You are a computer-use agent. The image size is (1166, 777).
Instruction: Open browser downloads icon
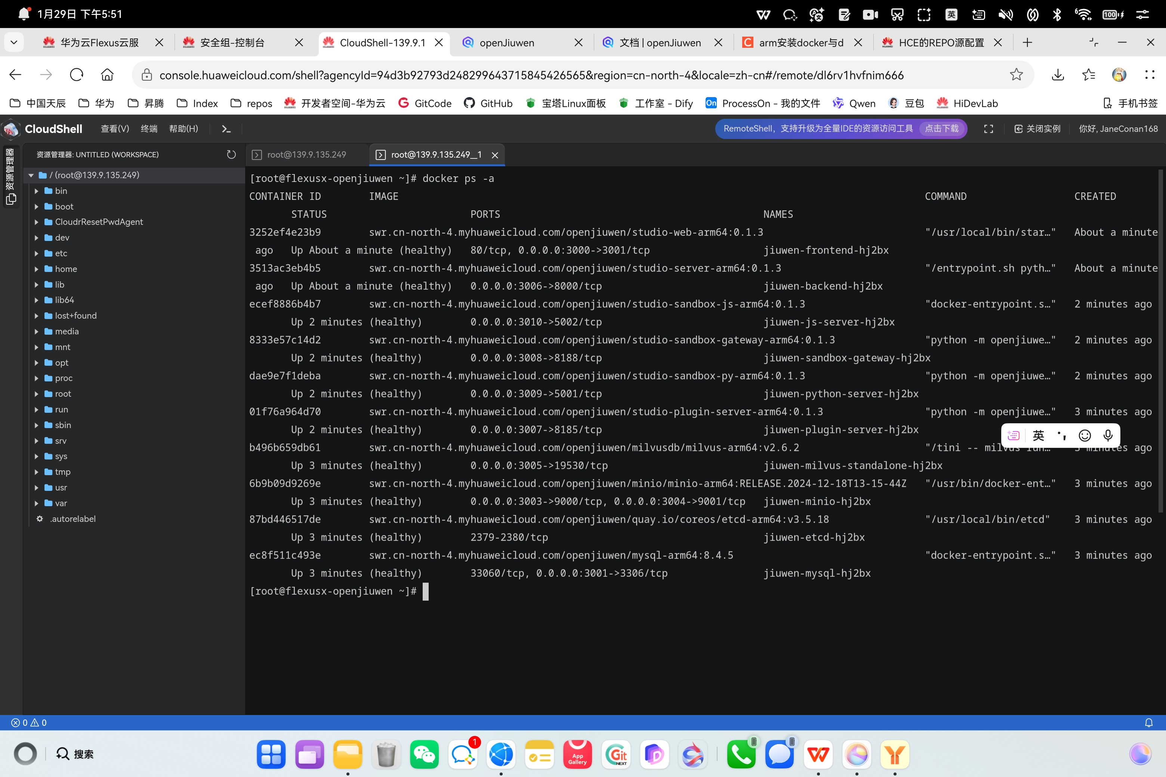coord(1057,75)
